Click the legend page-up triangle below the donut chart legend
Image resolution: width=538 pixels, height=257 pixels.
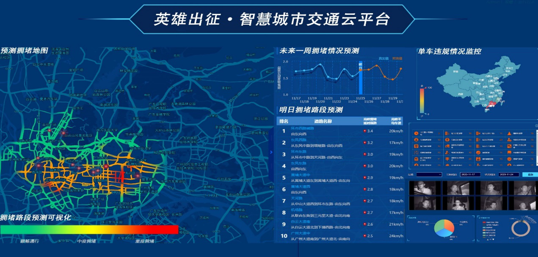tap(488, 240)
